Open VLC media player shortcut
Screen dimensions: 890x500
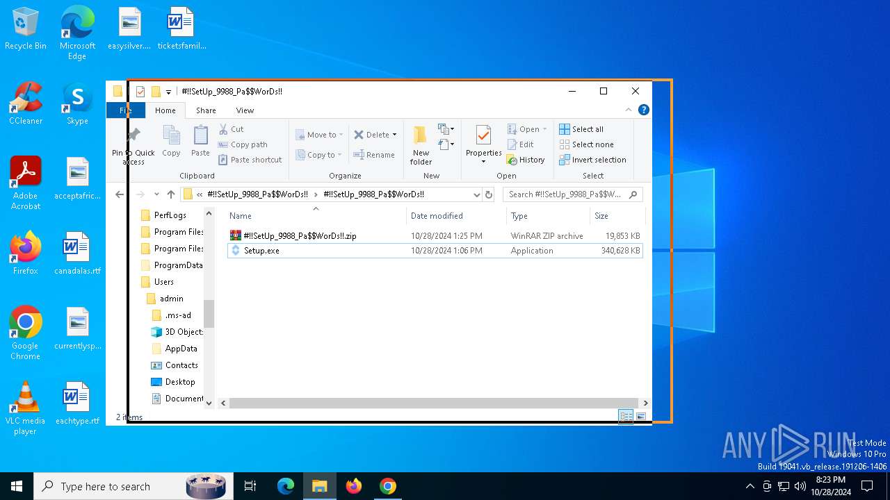(25, 408)
